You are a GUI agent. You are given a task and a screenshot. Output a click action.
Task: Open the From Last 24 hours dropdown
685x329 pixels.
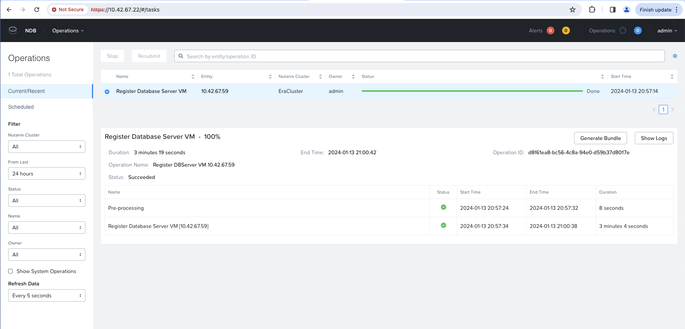[46, 174]
